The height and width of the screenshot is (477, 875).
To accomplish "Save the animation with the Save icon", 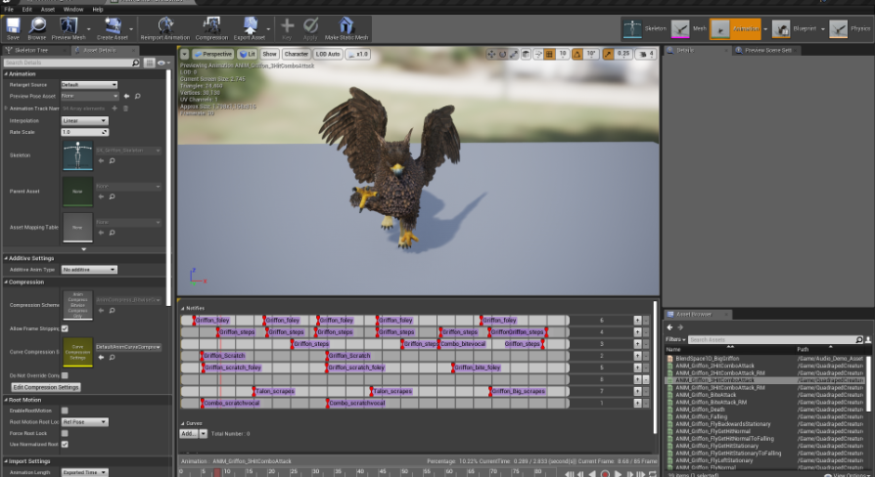I will 13,28.
